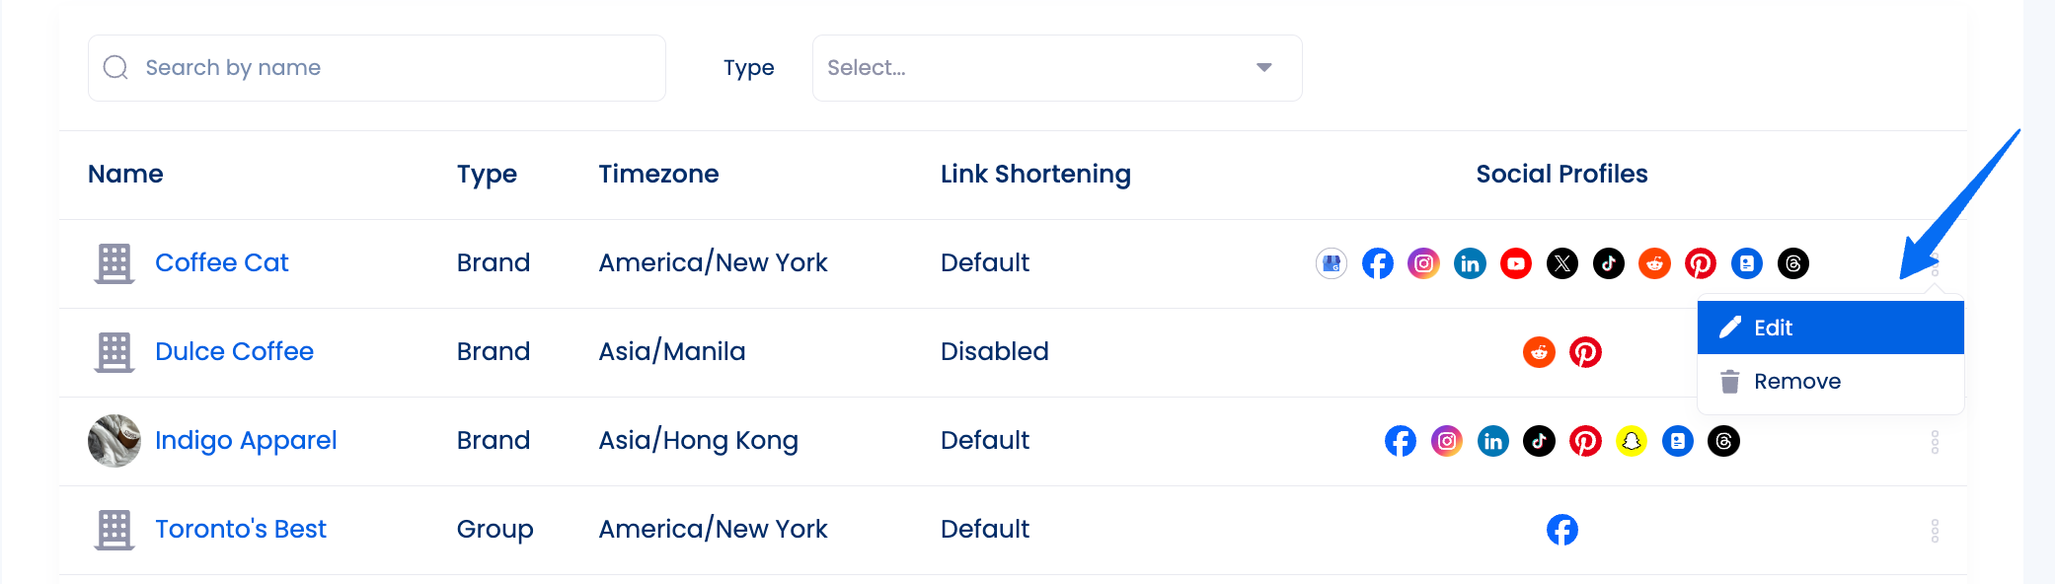
Task: Click Toronto's Best Facebook profile icon
Action: coord(1562,530)
